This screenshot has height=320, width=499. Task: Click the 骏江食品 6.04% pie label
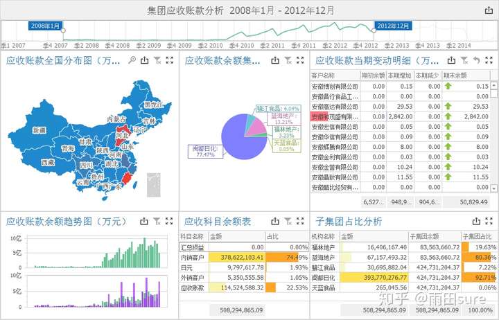coord(278,109)
